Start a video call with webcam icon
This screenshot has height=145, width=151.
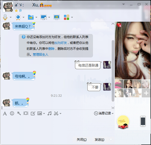click(18, 17)
